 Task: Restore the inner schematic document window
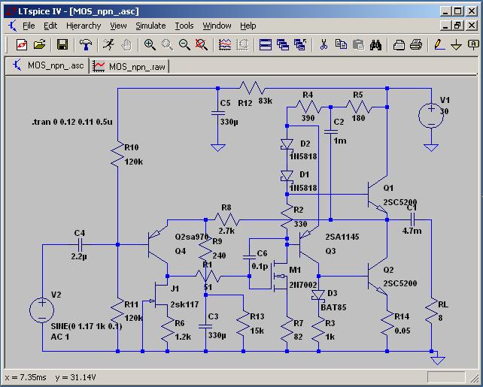coord(457,26)
